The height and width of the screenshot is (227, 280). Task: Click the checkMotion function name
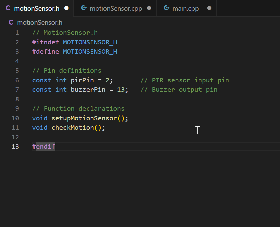pyautogui.click(x=73, y=128)
